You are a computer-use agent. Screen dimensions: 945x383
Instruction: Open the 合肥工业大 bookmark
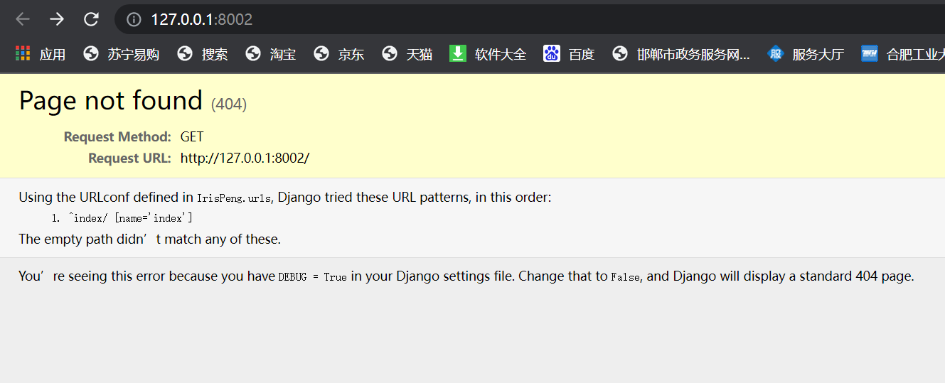(x=903, y=54)
